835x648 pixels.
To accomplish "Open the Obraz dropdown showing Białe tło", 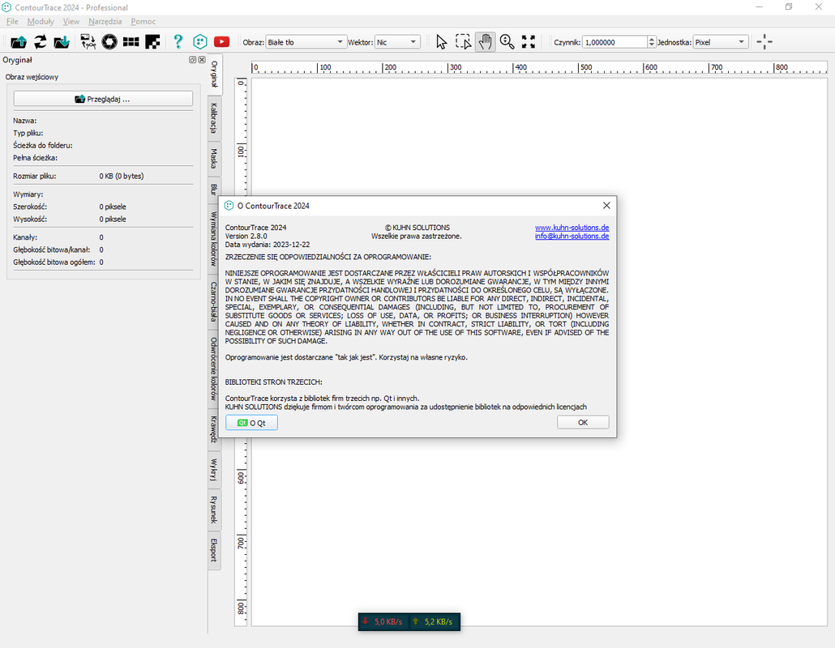I will point(306,42).
